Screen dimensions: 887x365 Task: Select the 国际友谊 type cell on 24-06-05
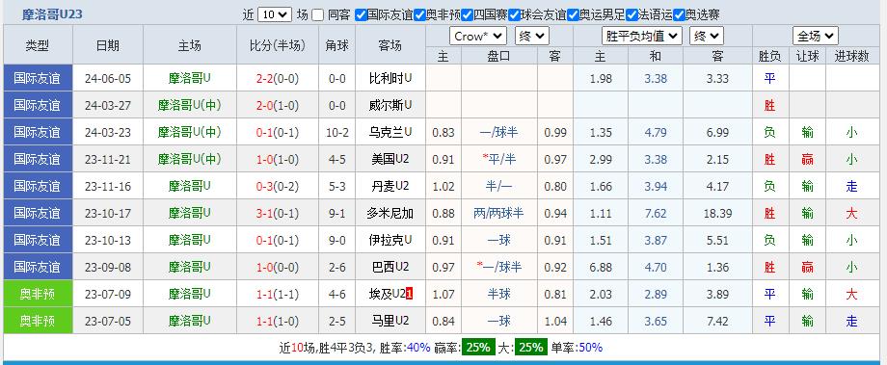[38, 78]
